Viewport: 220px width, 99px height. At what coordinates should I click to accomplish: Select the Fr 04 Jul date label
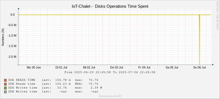click(144, 68)
